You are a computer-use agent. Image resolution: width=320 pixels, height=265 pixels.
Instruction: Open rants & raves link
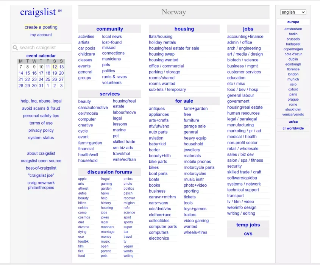(114, 77)
